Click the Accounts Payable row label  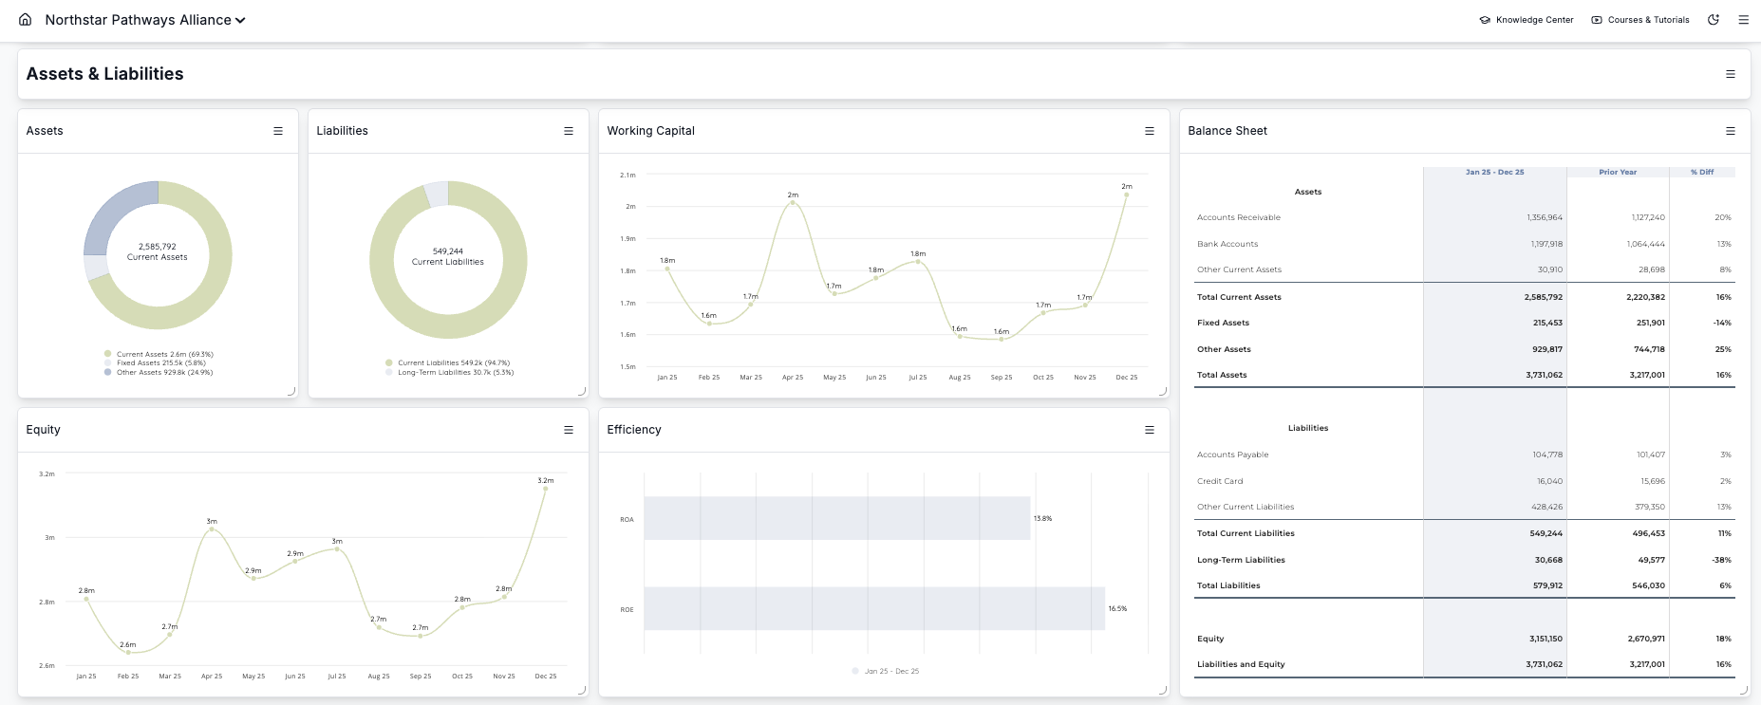click(x=1232, y=455)
